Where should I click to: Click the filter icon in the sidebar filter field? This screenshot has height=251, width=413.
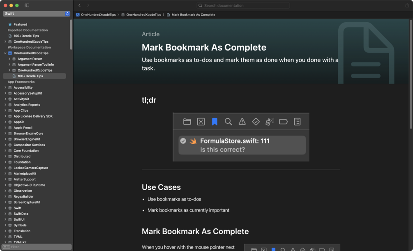(6, 247)
